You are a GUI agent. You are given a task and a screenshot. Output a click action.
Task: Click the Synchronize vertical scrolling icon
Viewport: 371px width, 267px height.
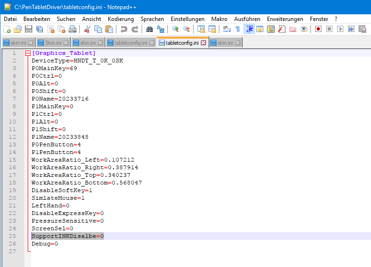click(x=201, y=30)
